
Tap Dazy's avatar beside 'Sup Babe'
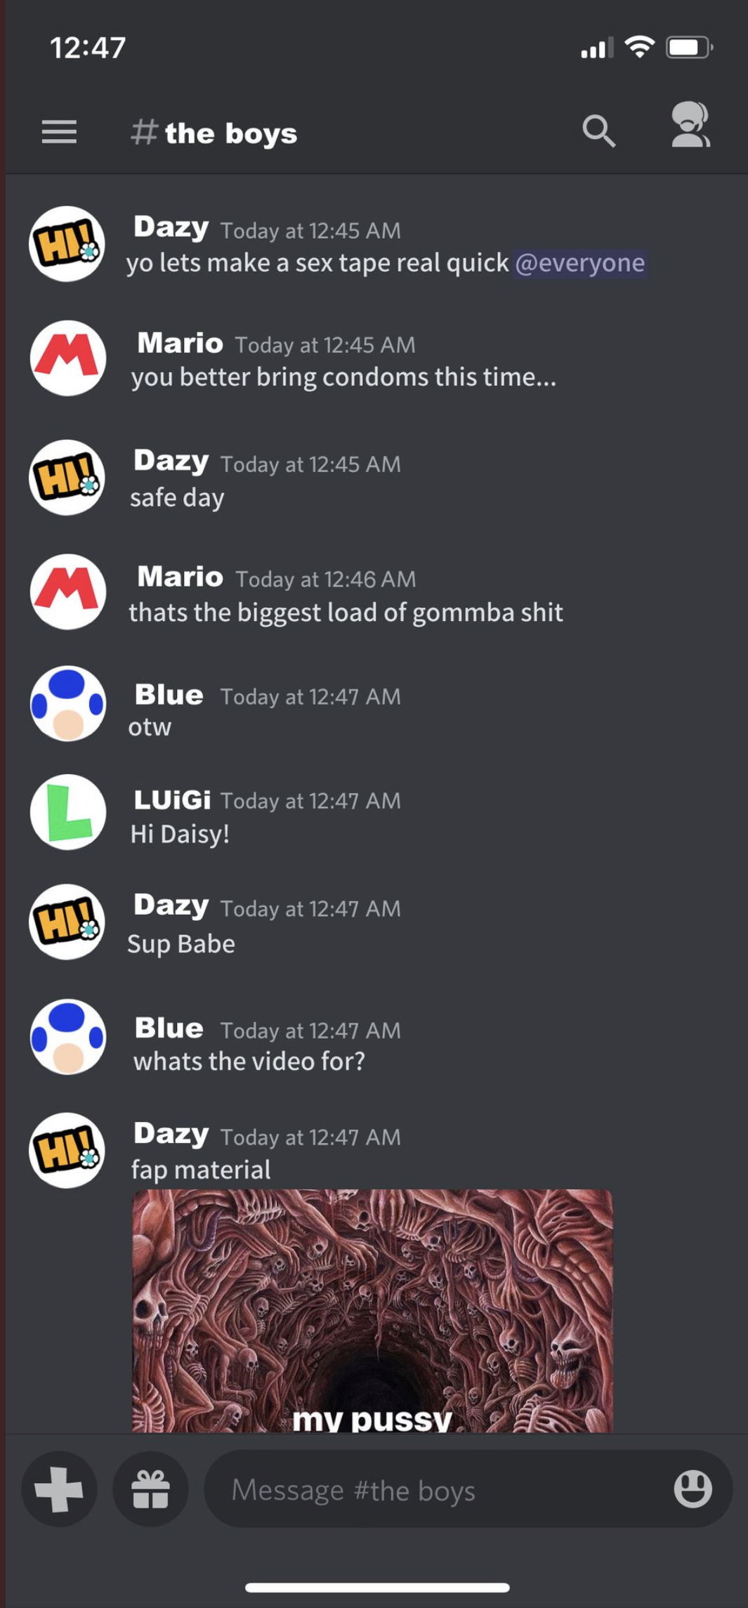(x=67, y=922)
